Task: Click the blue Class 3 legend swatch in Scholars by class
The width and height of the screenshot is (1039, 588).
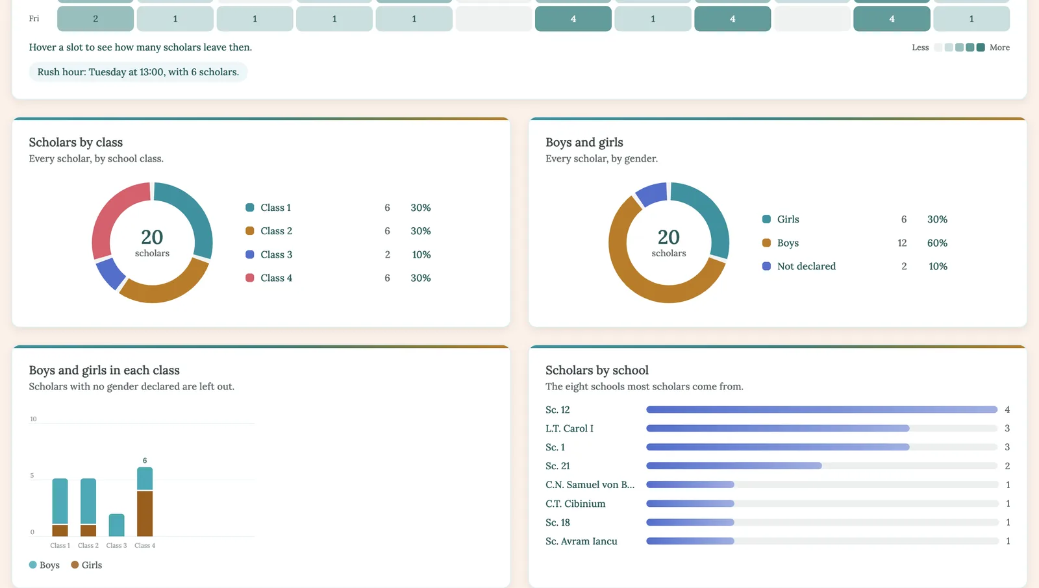Action: (x=249, y=254)
